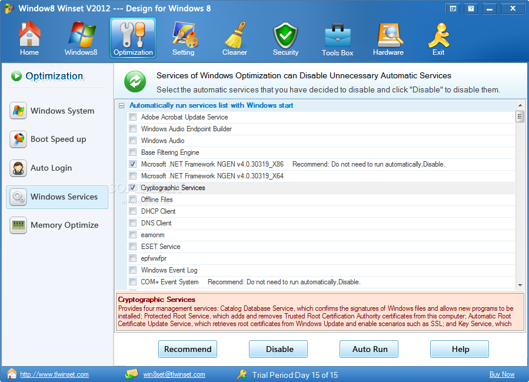
Task: Check COM+ Event System service
Action: [x=133, y=282]
